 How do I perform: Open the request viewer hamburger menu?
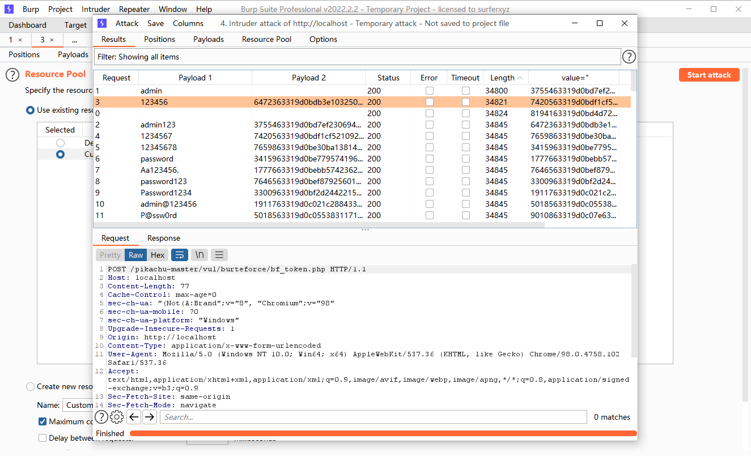[x=219, y=255]
